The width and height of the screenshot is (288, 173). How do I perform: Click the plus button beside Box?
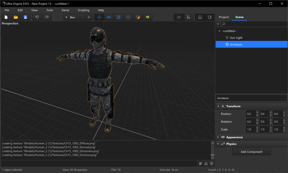click(89, 17)
